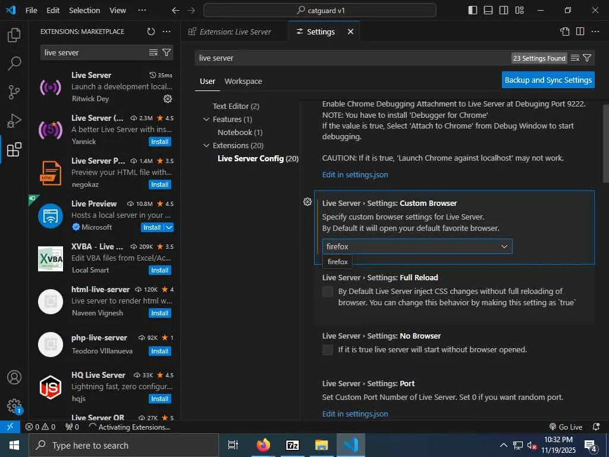The image size is (609, 457).
Task: Enable the No Browser checkbox
Action: (328, 350)
